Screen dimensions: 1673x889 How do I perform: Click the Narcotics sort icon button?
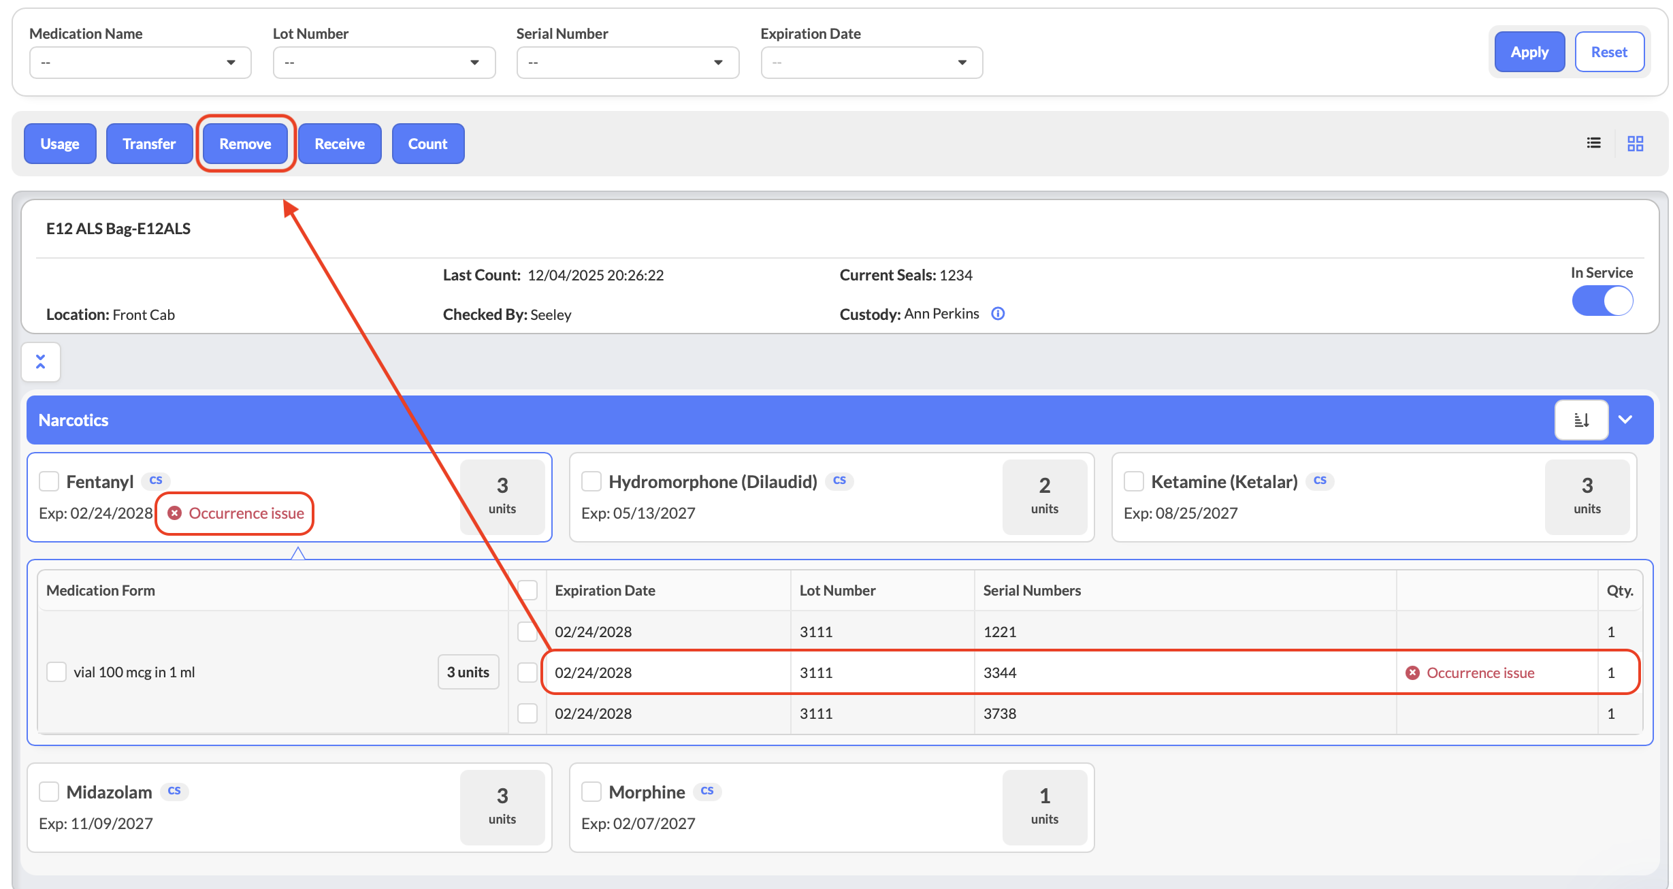[x=1581, y=420]
